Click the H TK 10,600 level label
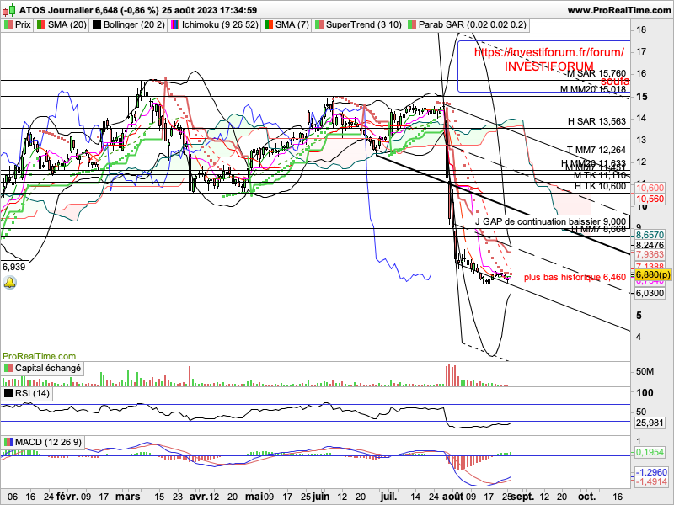 coord(600,186)
